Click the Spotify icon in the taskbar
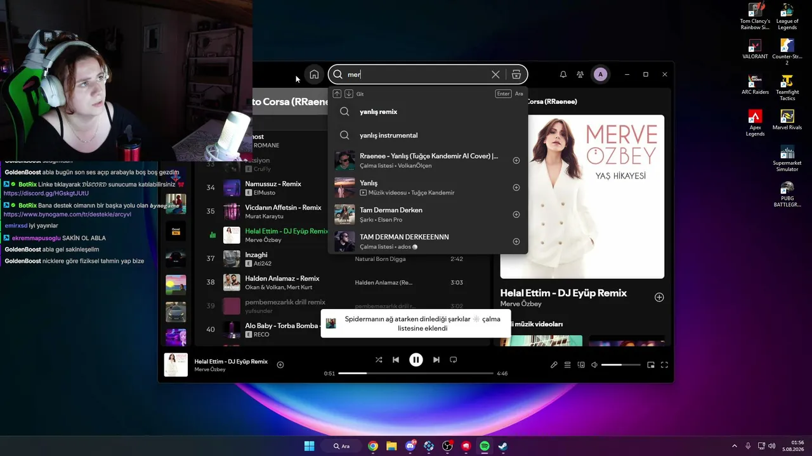The image size is (812, 456). (485, 446)
